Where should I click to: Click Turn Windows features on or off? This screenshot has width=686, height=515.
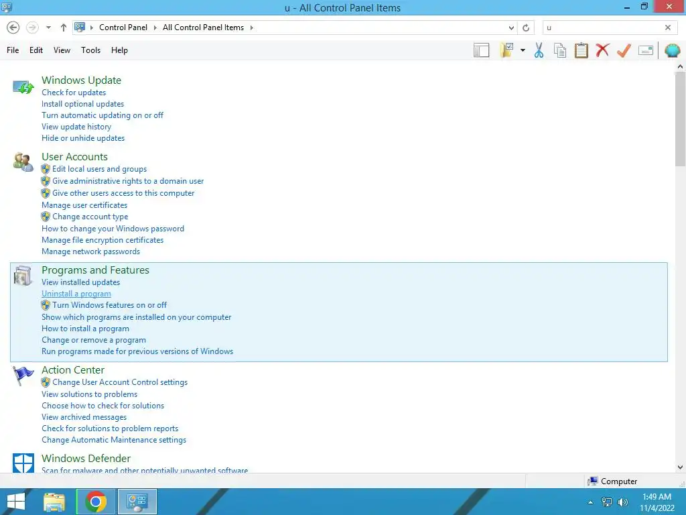point(109,305)
